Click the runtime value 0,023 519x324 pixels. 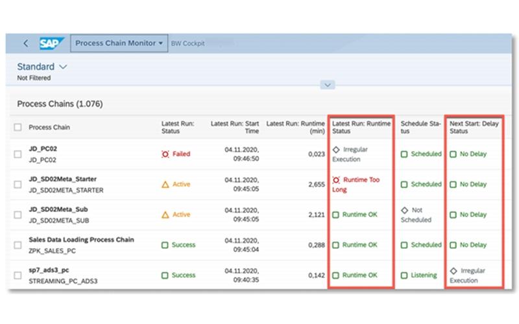[x=317, y=154]
